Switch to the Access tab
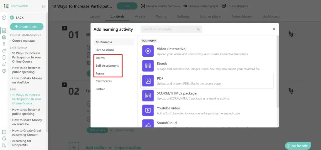This screenshot has height=150, width=321. [x=140, y=16]
